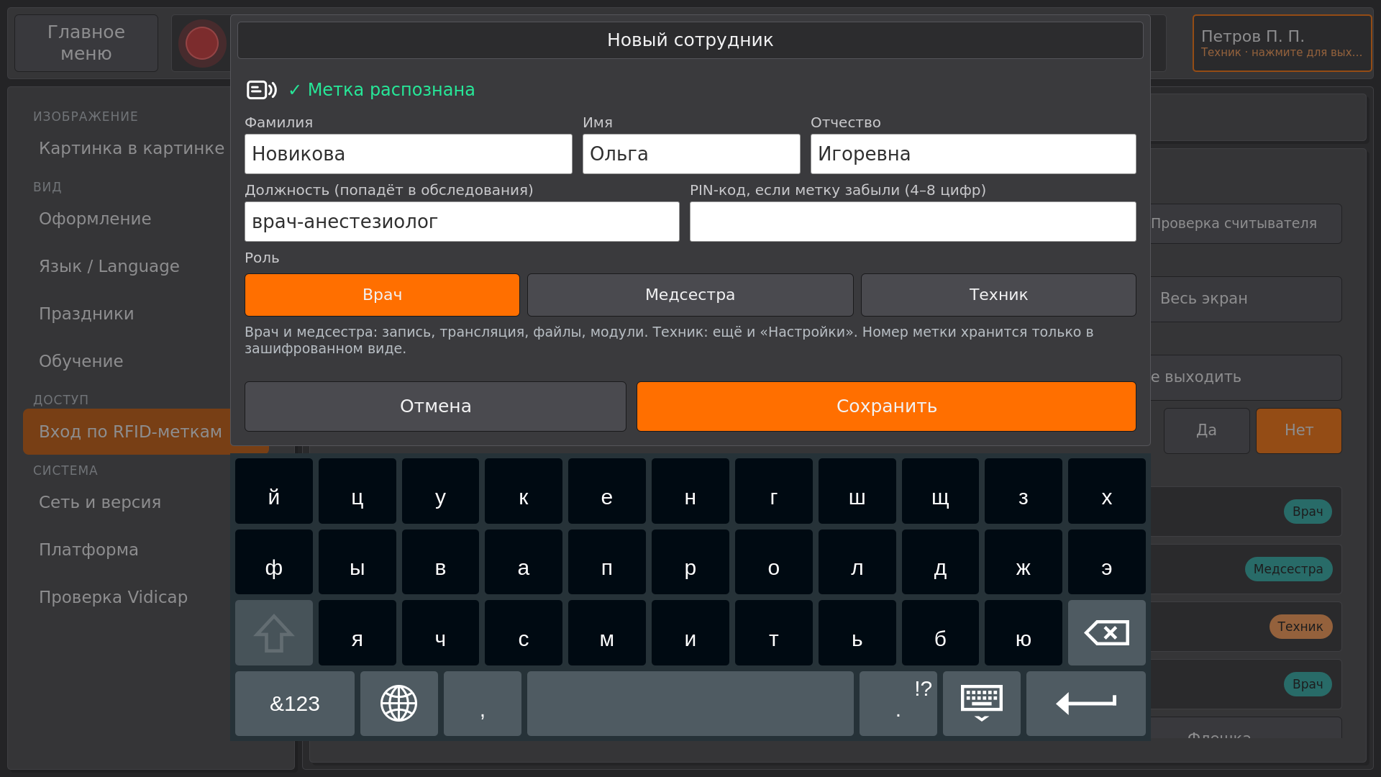This screenshot has height=777, width=1381.
Task: Switch keyboard language with globe key
Action: coord(399,704)
